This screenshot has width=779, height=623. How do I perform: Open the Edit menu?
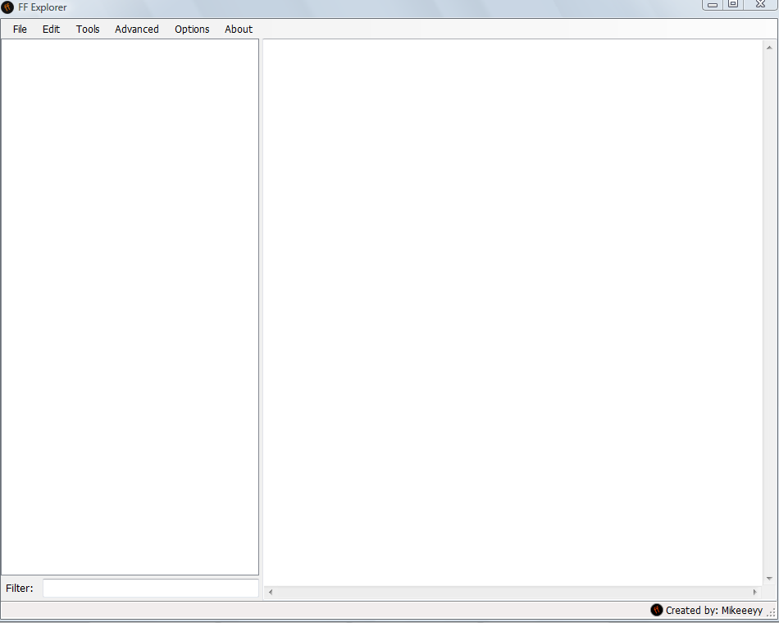[51, 30]
